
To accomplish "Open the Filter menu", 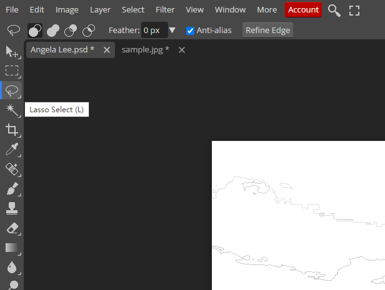I will tap(165, 10).
